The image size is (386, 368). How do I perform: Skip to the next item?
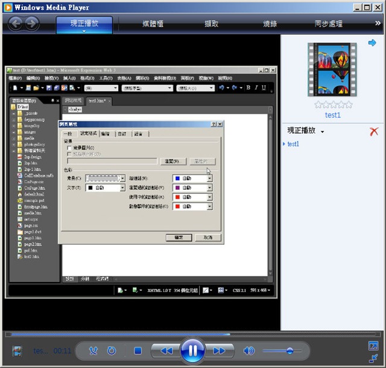point(219,351)
